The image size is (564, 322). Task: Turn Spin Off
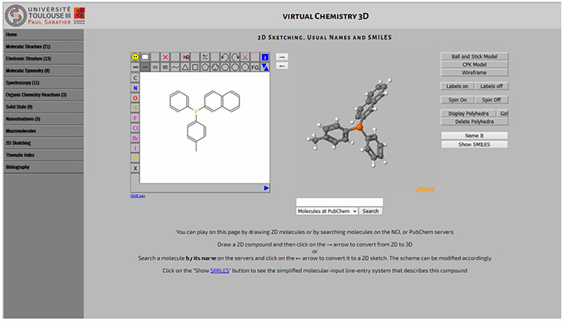491,100
